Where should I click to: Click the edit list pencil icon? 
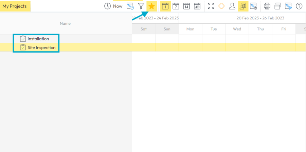(x=288, y=6)
